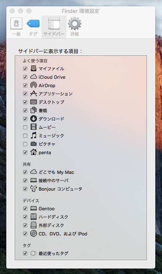The image size is (162, 274).
Task: Open the タグ (Tags) preferences tab
Action: (x=33, y=27)
